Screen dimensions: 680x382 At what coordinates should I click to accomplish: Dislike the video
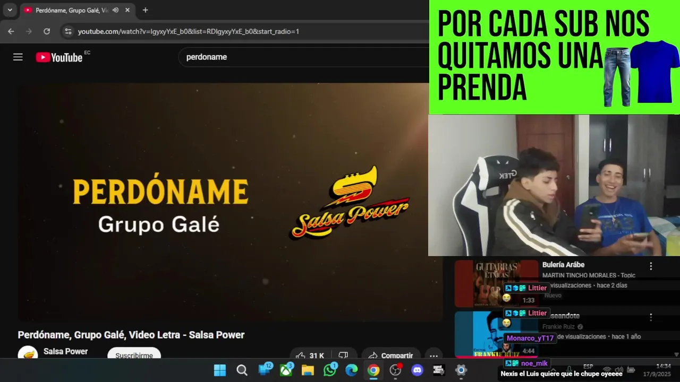(343, 355)
